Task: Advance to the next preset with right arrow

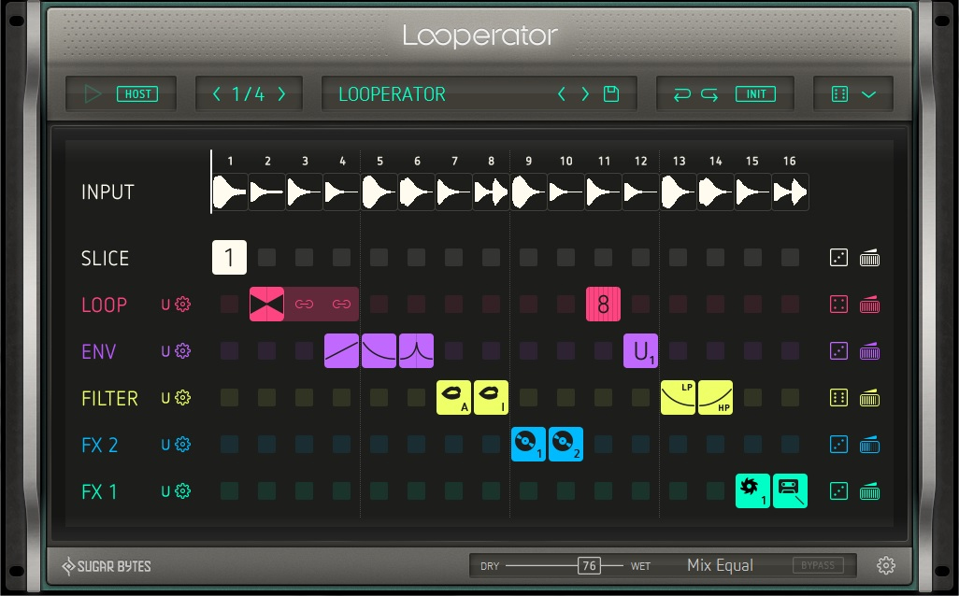Action: click(583, 93)
